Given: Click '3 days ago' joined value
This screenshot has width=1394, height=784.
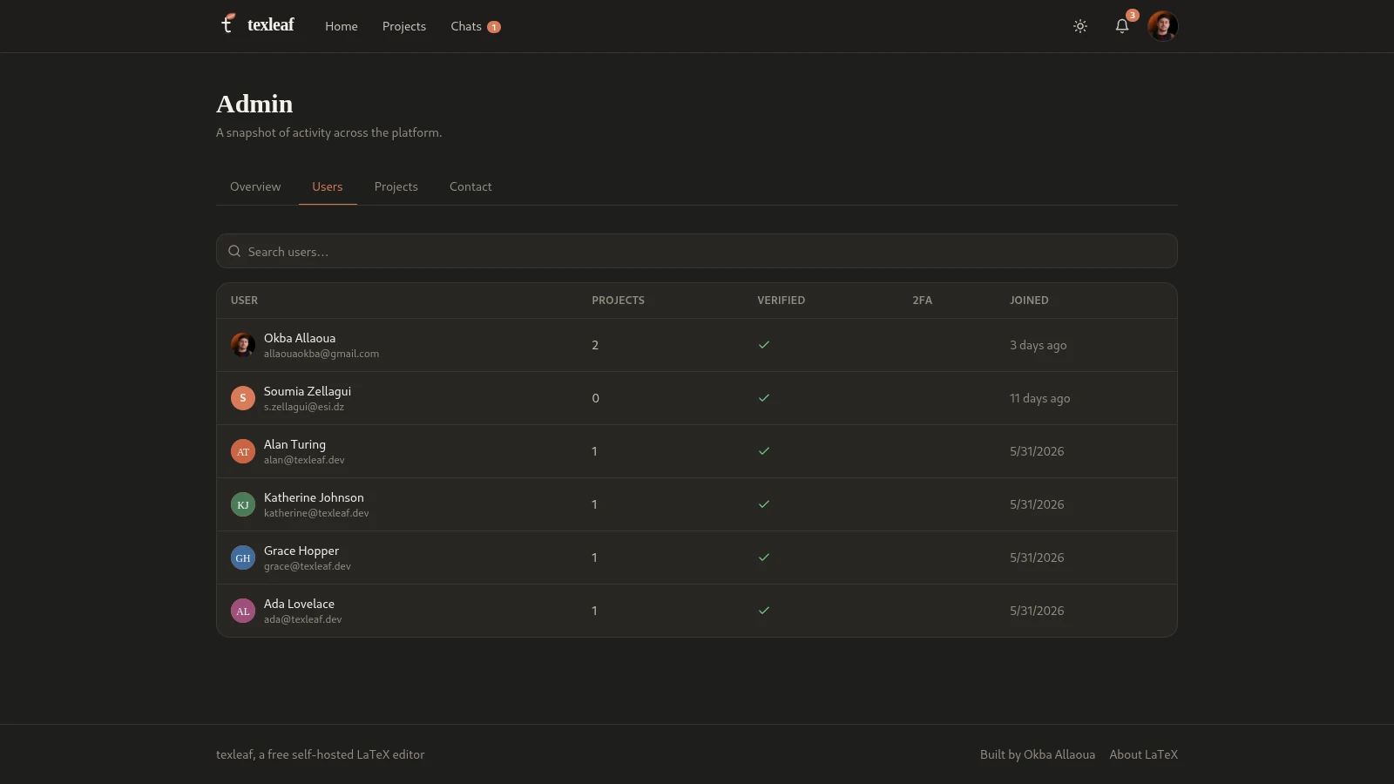Looking at the screenshot, I should pos(1039,345).
